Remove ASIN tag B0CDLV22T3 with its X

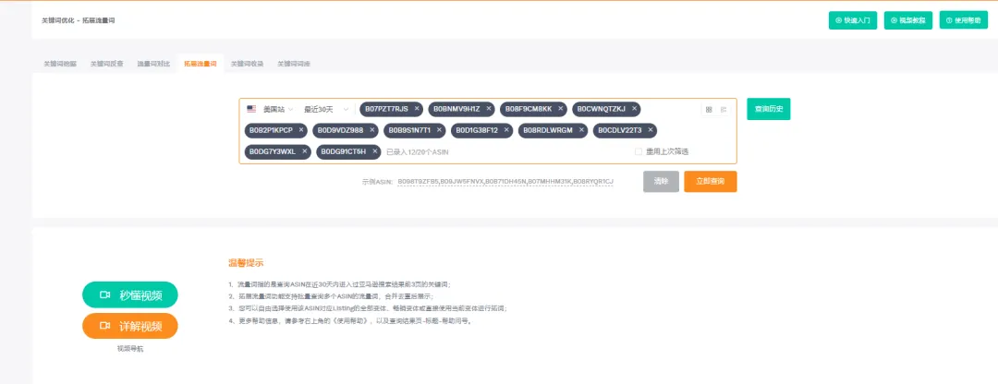(651, 130)
